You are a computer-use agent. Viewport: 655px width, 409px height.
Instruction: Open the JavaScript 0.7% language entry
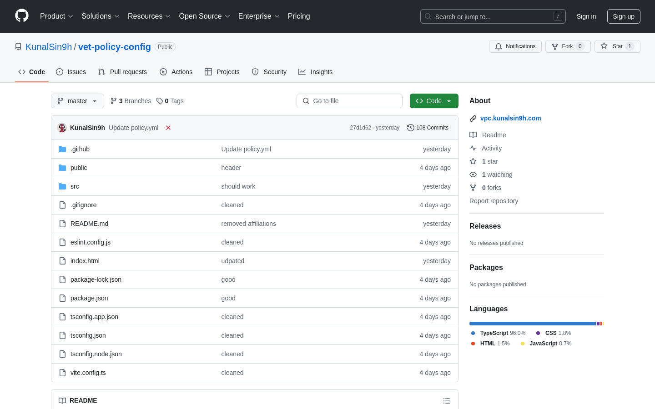546,344
